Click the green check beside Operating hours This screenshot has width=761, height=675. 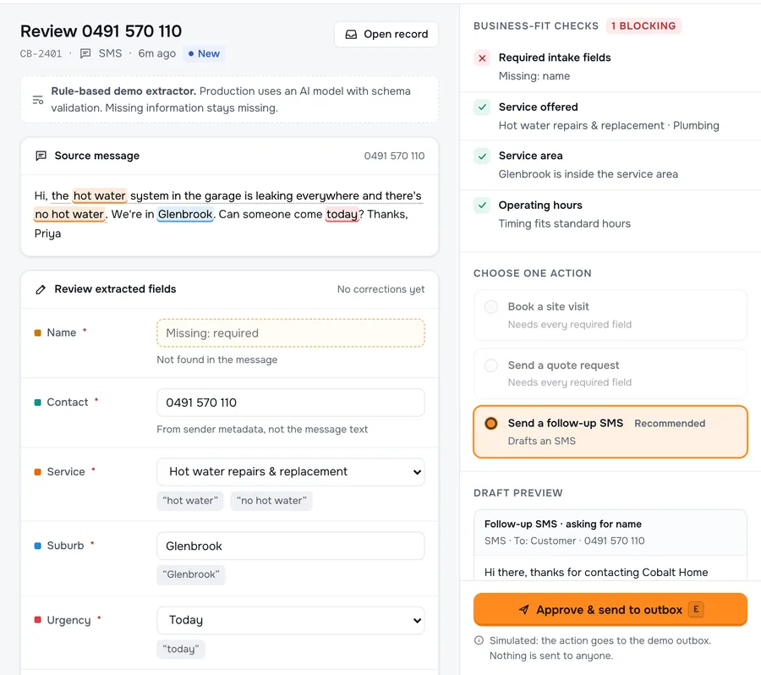[482, 206]
